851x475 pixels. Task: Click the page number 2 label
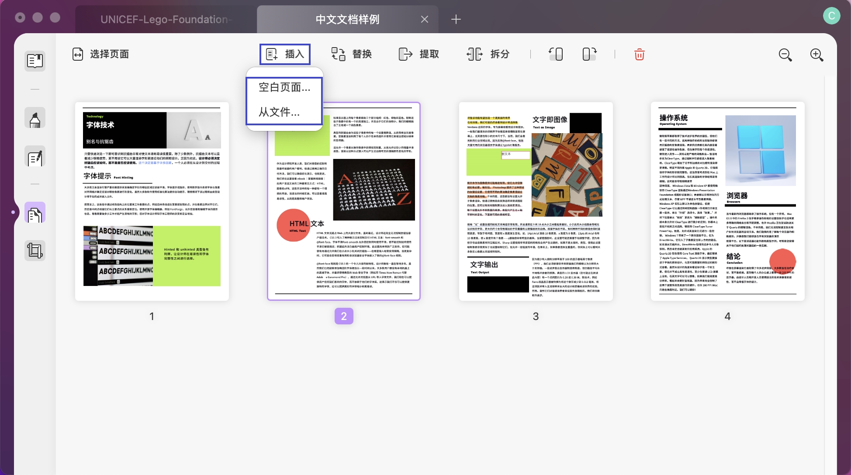click(x=344, y=316)
